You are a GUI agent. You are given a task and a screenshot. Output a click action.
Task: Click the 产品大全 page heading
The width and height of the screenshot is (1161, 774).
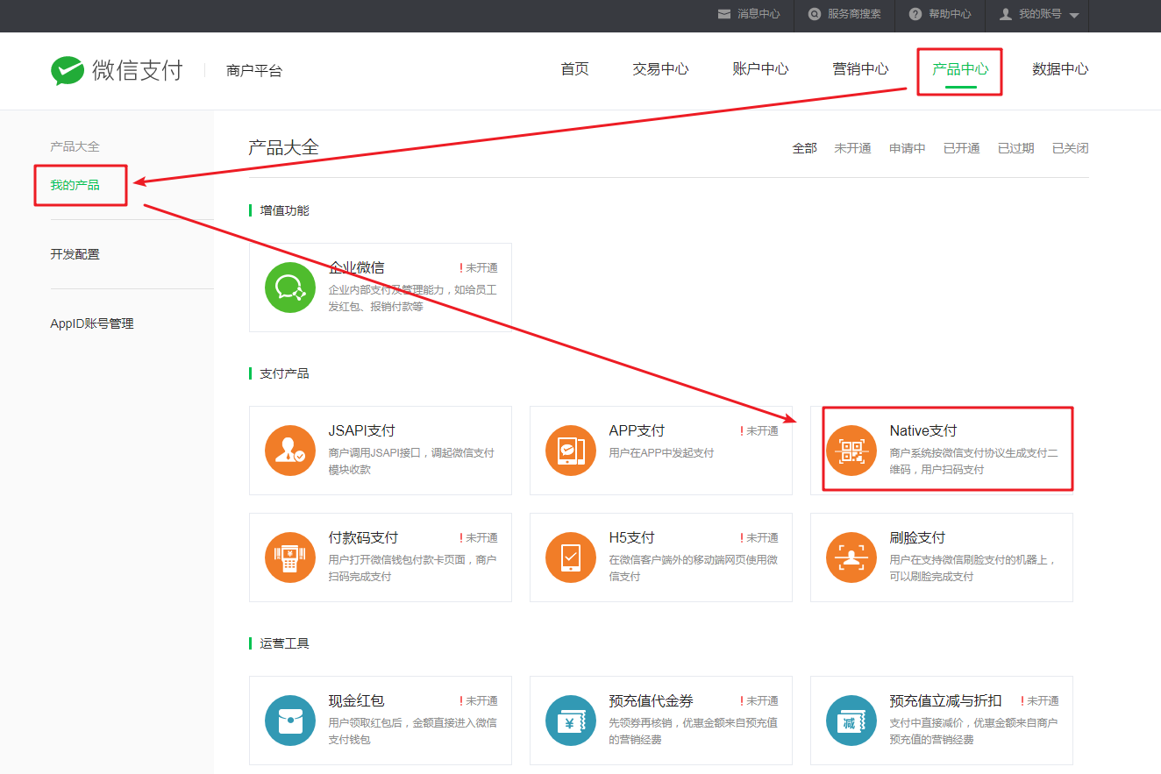tap(284, 147)
